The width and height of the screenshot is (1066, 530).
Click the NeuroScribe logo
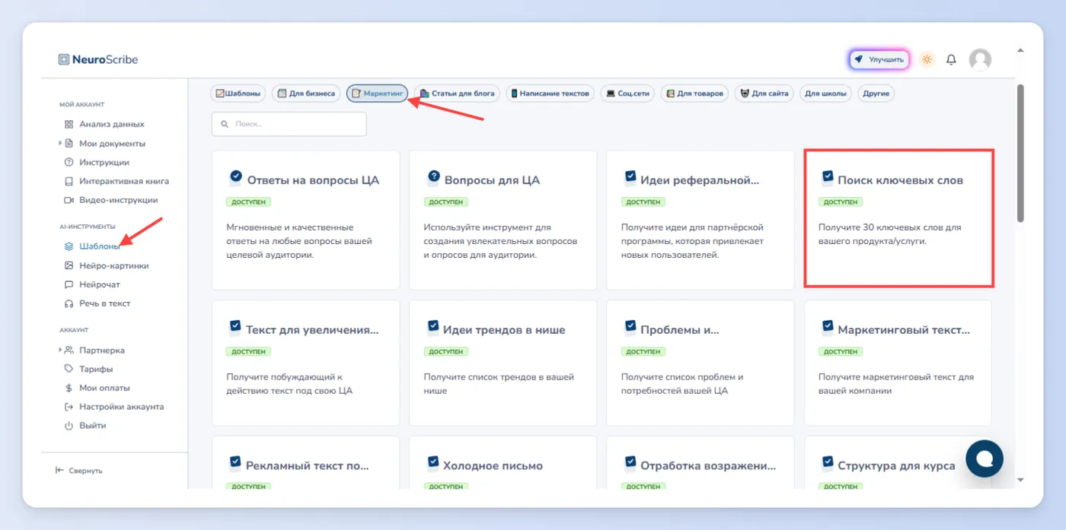98,59
